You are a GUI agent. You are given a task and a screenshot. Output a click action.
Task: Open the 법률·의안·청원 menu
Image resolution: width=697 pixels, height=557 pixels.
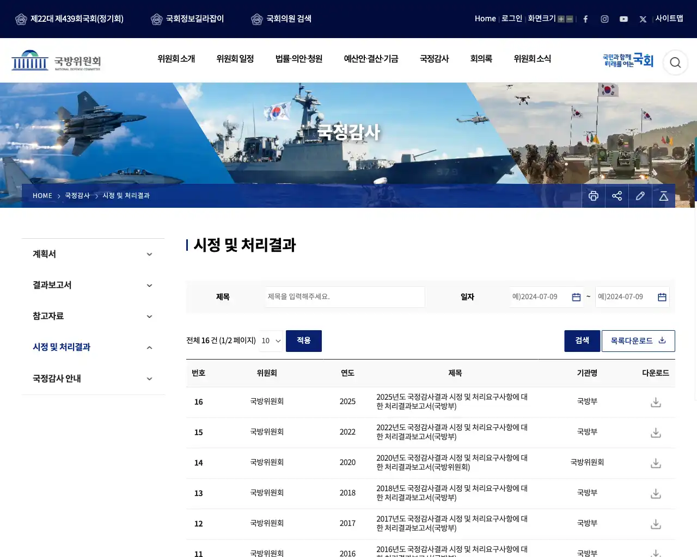point(299,59)
